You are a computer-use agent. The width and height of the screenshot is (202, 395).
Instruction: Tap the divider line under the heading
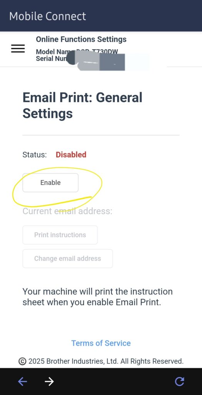click(101, 135)
